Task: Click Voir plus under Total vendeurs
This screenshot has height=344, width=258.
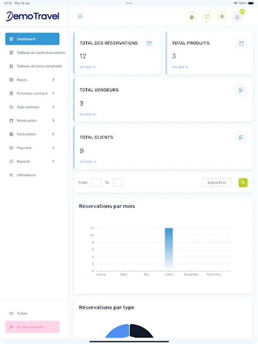Action: (88, 114)
